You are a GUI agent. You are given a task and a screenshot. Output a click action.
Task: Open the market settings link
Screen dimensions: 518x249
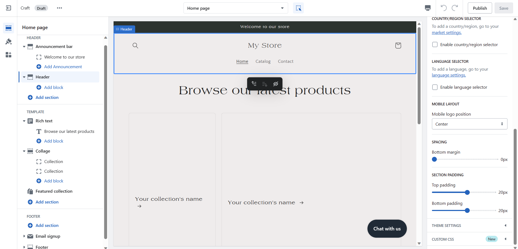pyautogui.click(x=447, y=33)
